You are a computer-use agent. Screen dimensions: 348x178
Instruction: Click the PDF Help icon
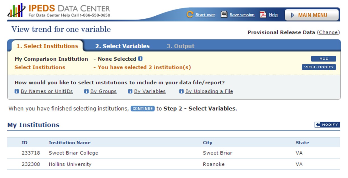pos(263,15)
